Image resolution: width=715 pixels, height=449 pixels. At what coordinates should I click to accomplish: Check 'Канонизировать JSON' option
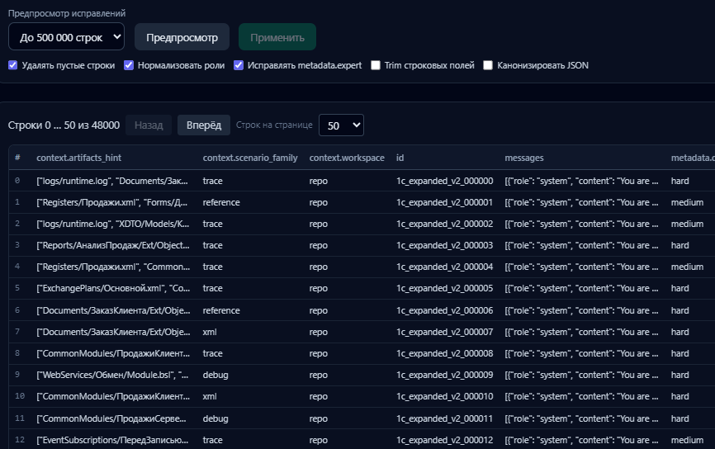coord(488,65)
